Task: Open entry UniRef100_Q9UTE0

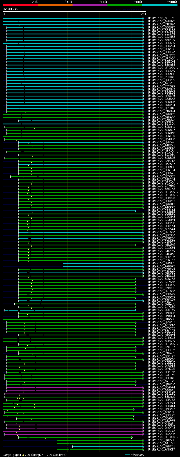Action: point(161,310)
